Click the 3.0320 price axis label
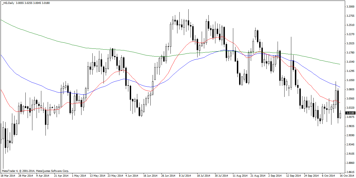 click(350, 108)
